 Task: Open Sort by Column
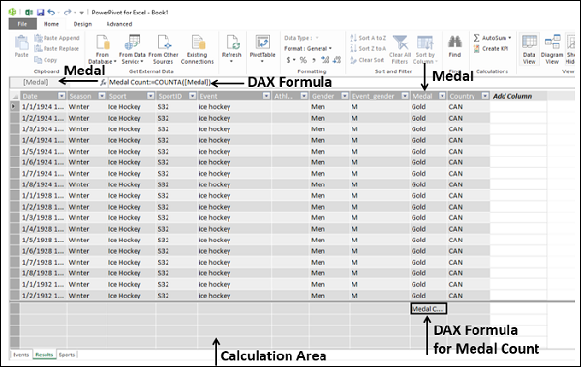pos(425,49)
